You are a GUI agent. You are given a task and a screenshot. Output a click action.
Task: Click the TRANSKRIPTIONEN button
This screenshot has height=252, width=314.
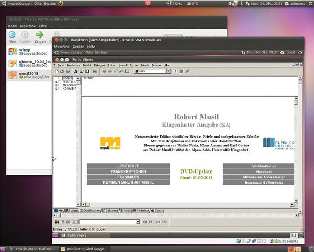coord(128,171)
